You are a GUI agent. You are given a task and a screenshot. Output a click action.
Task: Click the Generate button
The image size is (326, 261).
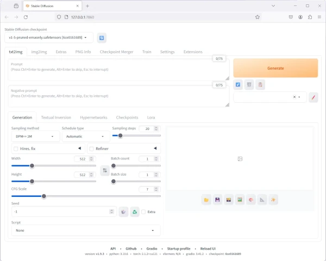[275, 68]
